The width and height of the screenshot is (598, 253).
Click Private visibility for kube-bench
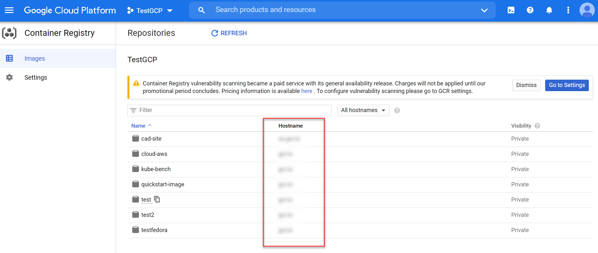pos(520,169)
